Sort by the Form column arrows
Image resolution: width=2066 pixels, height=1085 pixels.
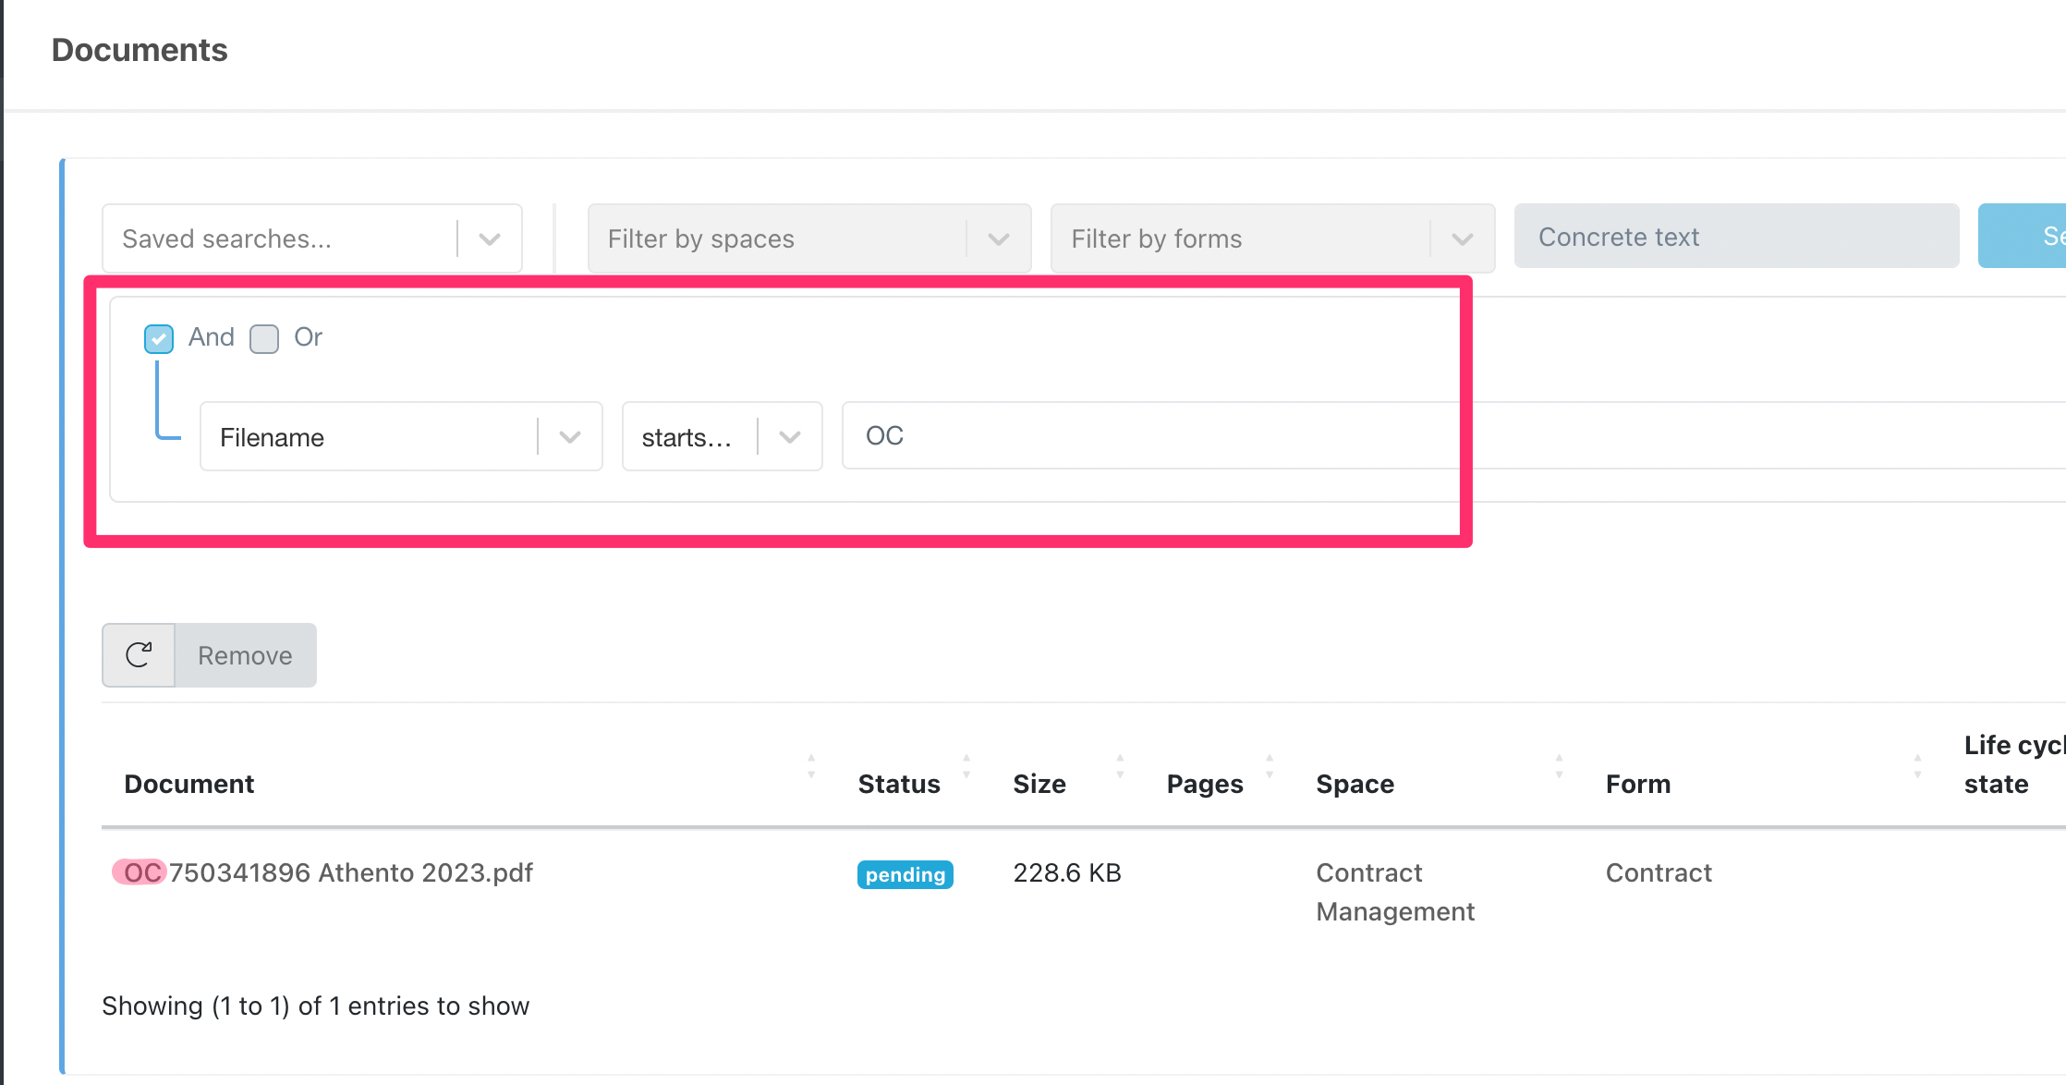[1917, 766]
